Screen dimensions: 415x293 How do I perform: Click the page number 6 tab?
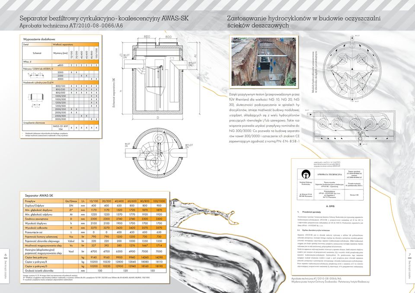point(5,265)
